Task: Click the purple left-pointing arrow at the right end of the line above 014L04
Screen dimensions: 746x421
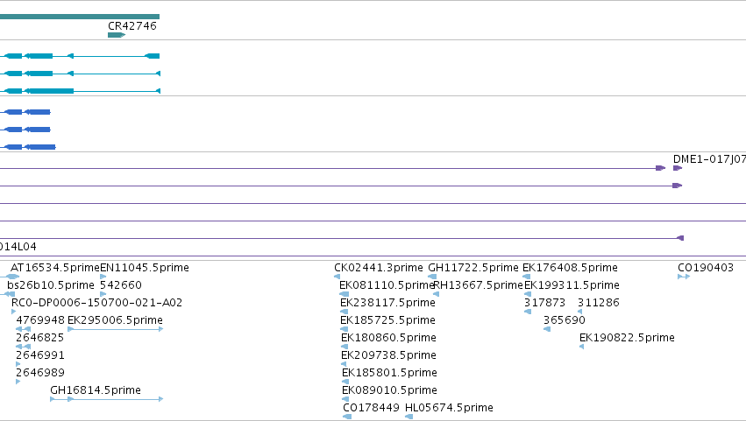Action: click(680, 238)
